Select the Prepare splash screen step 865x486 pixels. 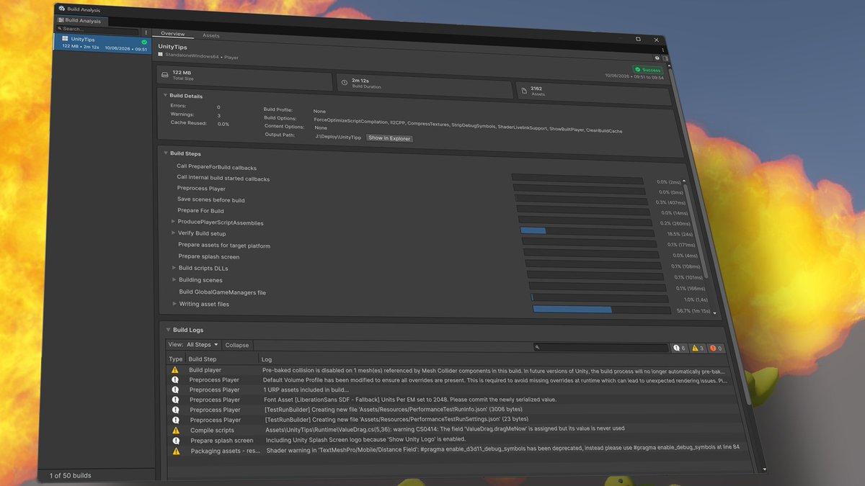point(209,256)
